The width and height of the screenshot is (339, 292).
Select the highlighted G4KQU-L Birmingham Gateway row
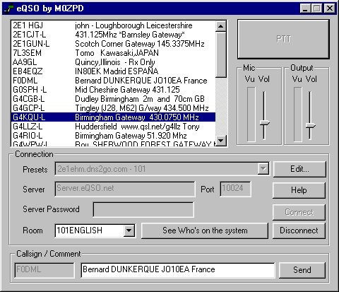point(113,117)
